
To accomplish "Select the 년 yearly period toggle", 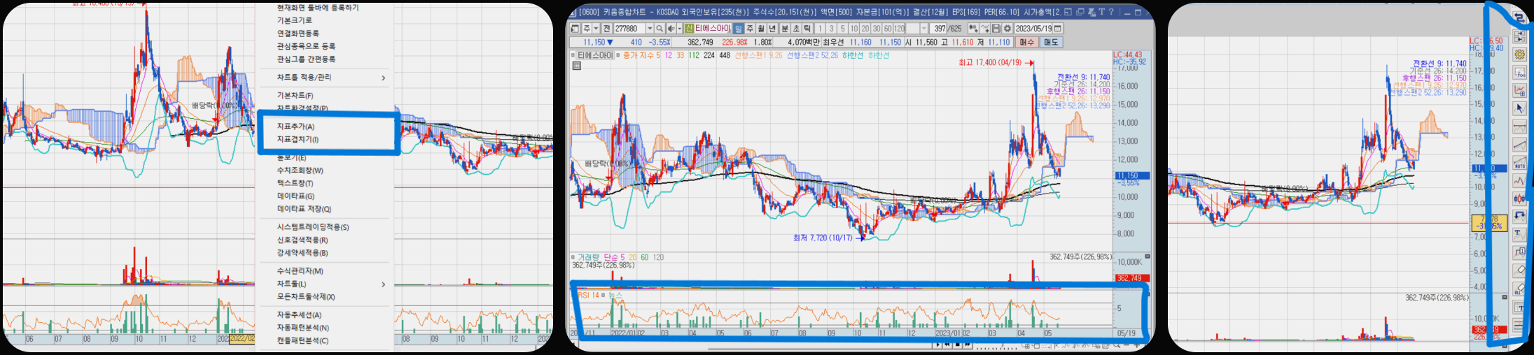I will (x=772, y=29).
